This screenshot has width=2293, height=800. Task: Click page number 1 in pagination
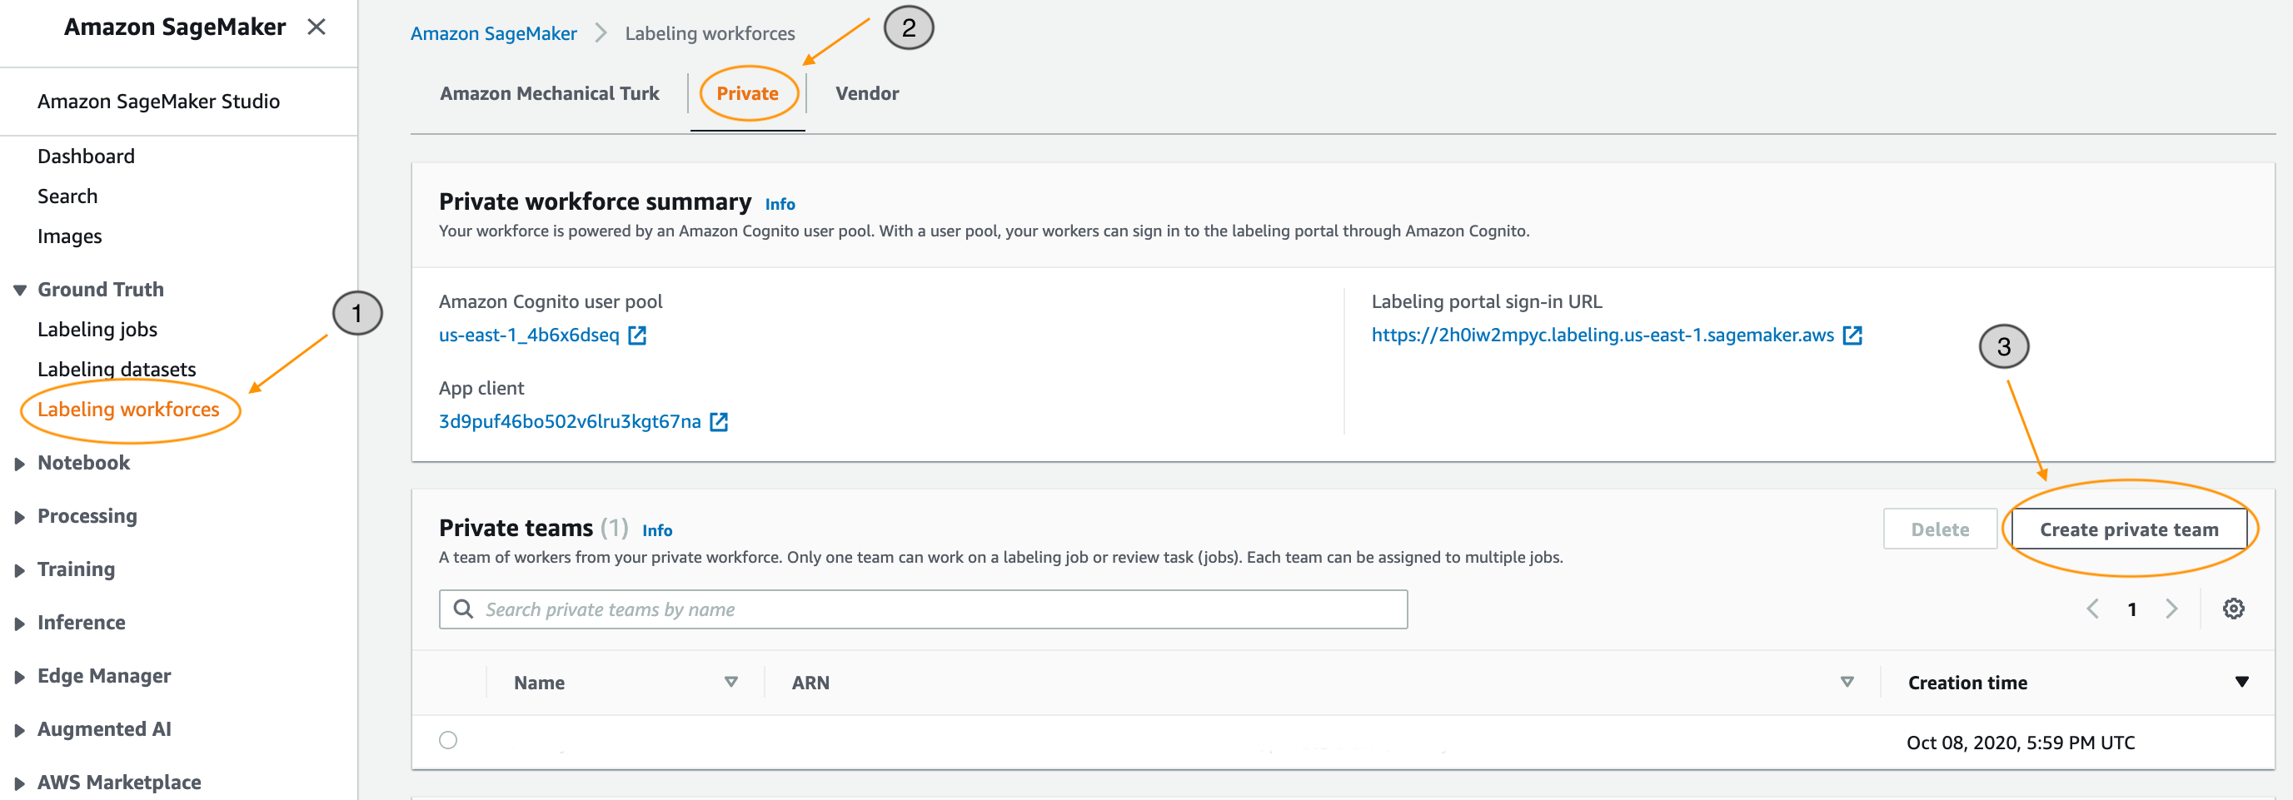click(x=2132, y=609)
